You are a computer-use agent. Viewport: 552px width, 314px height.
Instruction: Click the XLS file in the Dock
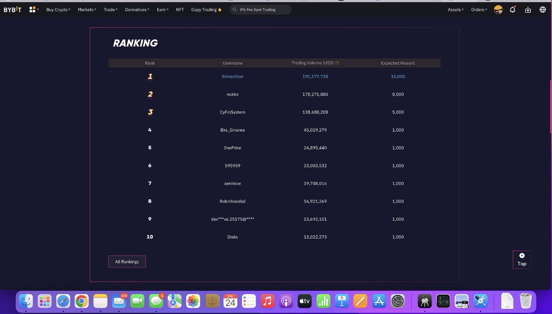[507, 302]
